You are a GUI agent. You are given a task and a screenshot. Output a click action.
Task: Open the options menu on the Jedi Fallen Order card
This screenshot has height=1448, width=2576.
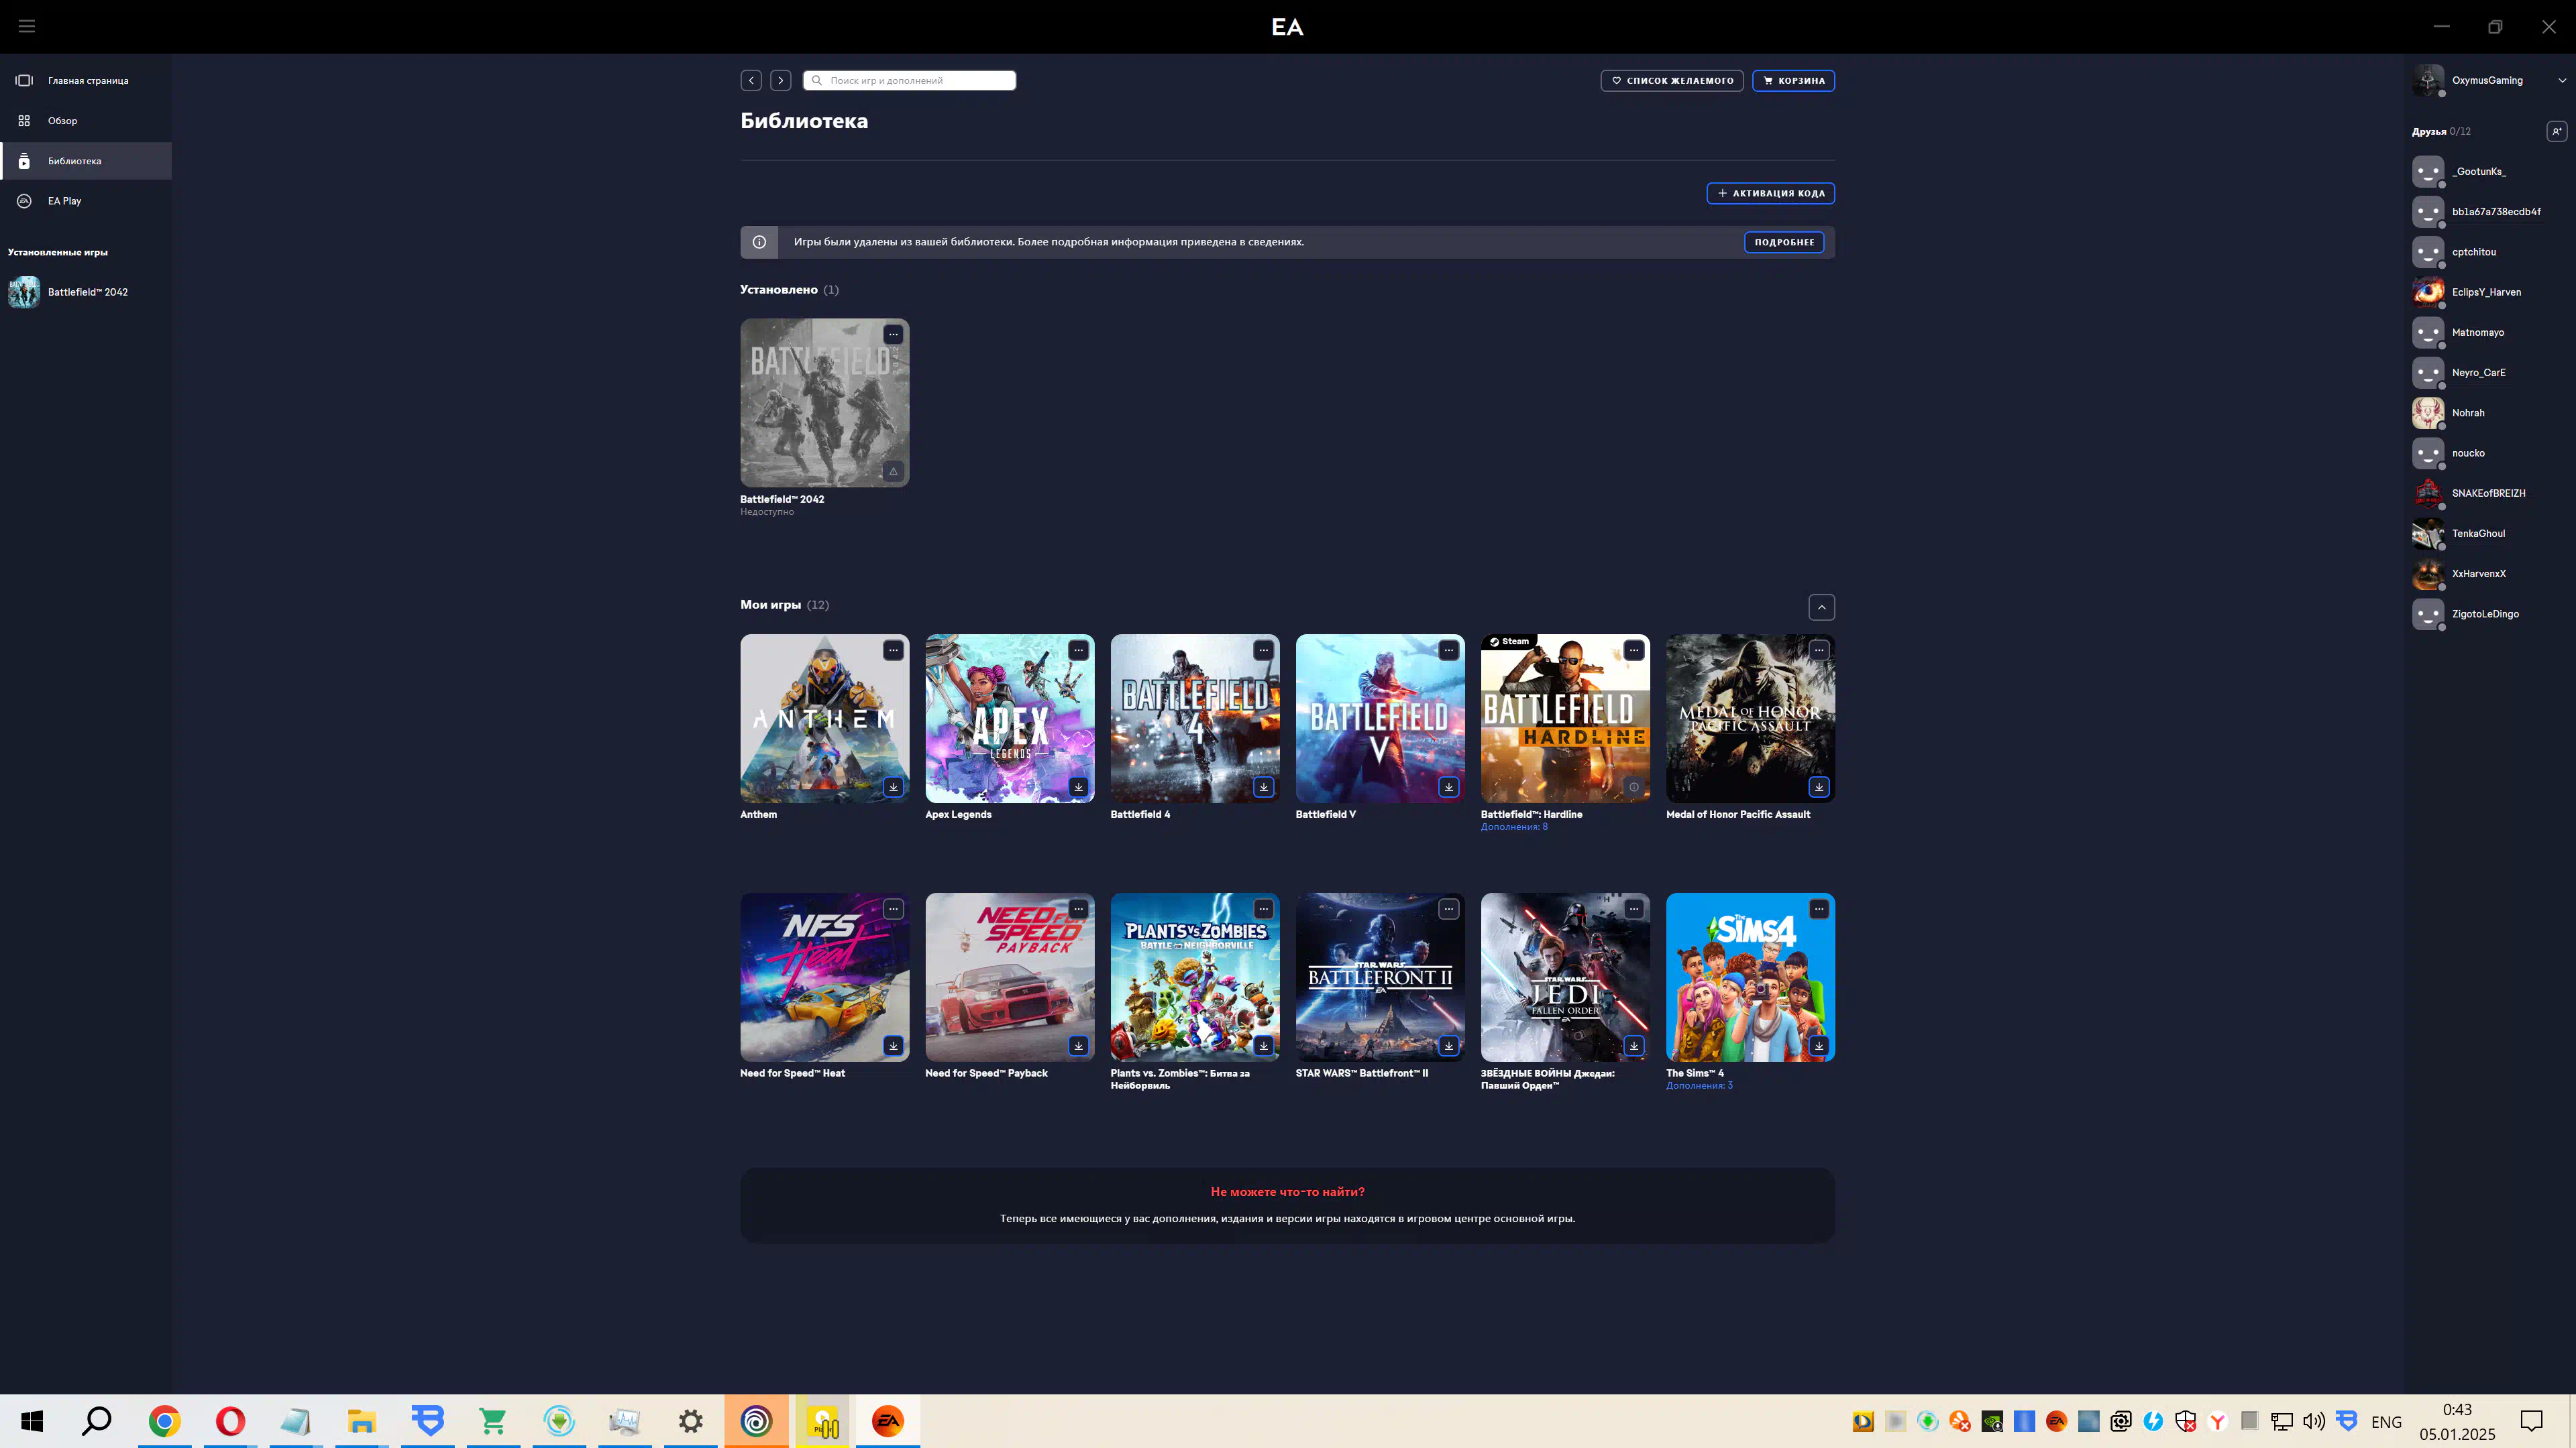pyautogui.click(x=1634, y=910)
